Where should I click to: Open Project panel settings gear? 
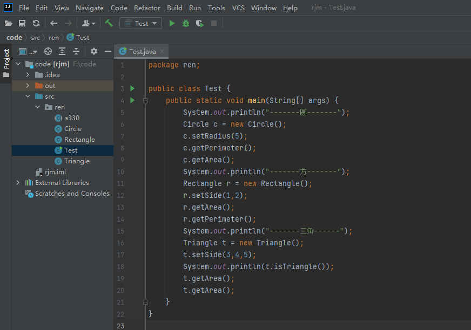[94, 51]
